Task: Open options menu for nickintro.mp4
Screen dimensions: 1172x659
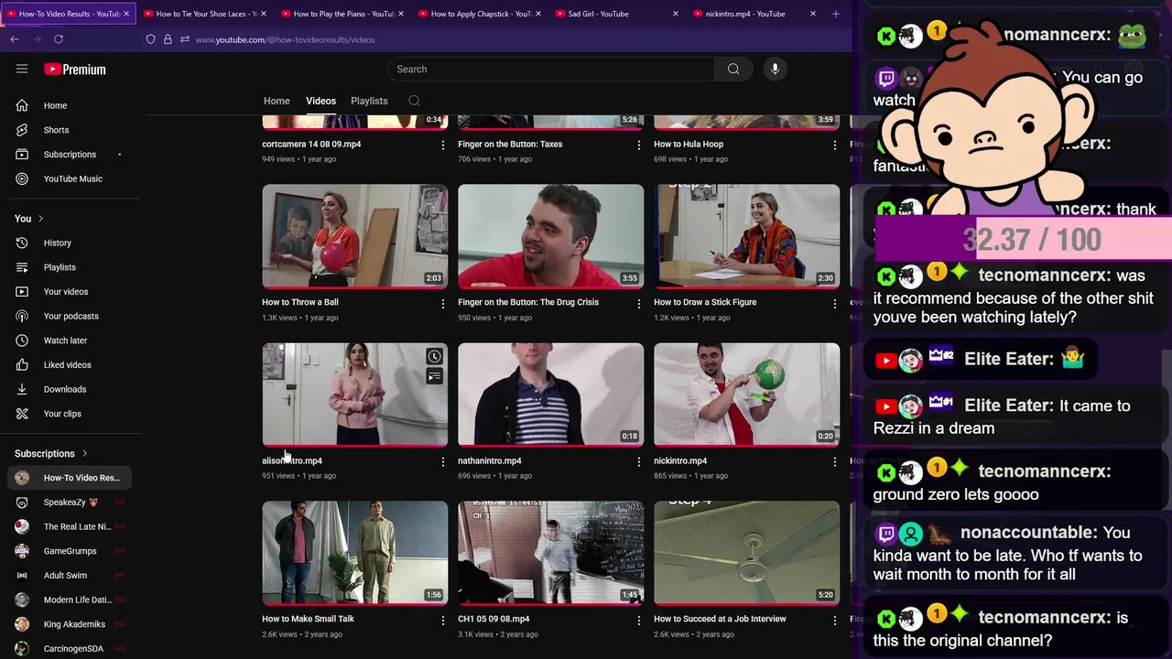Action: click(834, 461)
